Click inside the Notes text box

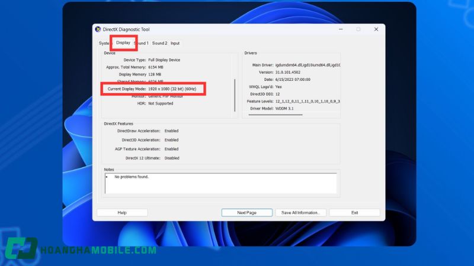pyautogui.click(x=220, y=183)
